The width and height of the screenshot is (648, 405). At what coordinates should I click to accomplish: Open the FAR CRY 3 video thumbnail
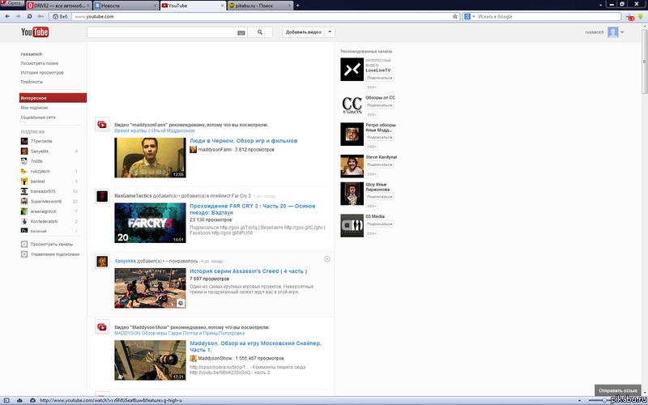(150, 223)
